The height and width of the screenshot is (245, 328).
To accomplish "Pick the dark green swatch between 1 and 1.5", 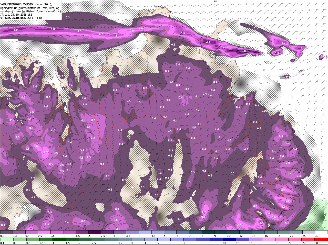I will pyautogui.click(x=59, y=239).
